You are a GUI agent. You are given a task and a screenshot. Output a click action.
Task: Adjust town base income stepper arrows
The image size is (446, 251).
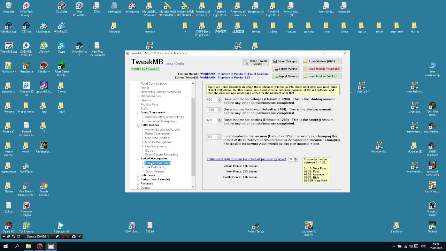(219, 110)
